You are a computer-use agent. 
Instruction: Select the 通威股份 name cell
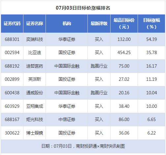coord(35,93)
